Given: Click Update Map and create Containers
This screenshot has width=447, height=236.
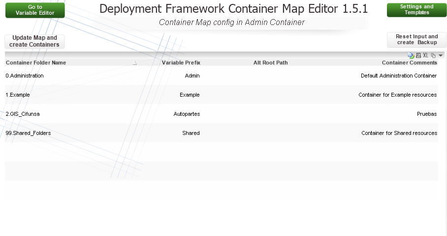Looking at the screenshot, I should pyautogui.click(x=34, y=41).
